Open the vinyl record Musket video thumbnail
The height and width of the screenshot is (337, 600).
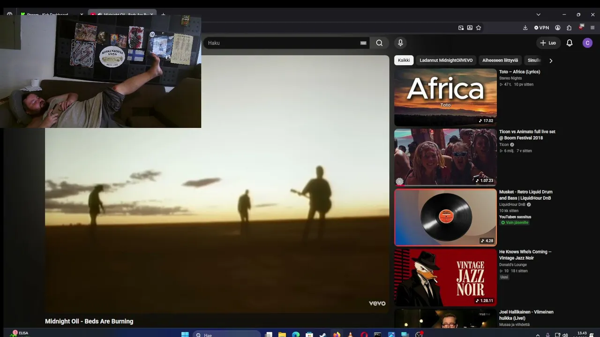(445, 217)
